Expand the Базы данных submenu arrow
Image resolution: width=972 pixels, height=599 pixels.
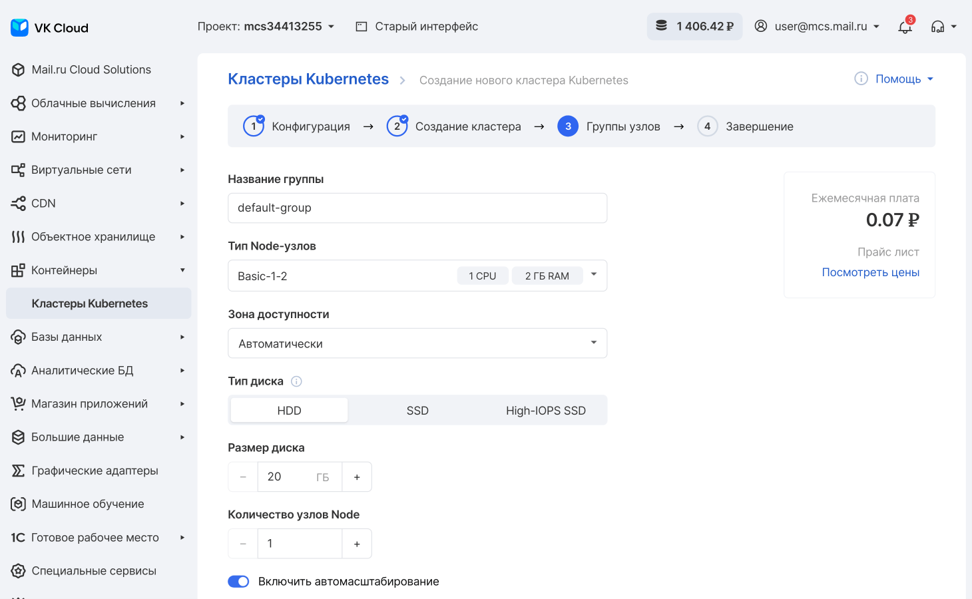(182, 337)
